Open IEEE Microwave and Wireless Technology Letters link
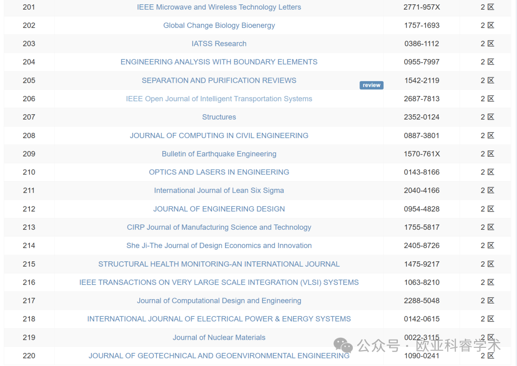The height and width of the screenshot is (366, 517). tap(219, 7)
